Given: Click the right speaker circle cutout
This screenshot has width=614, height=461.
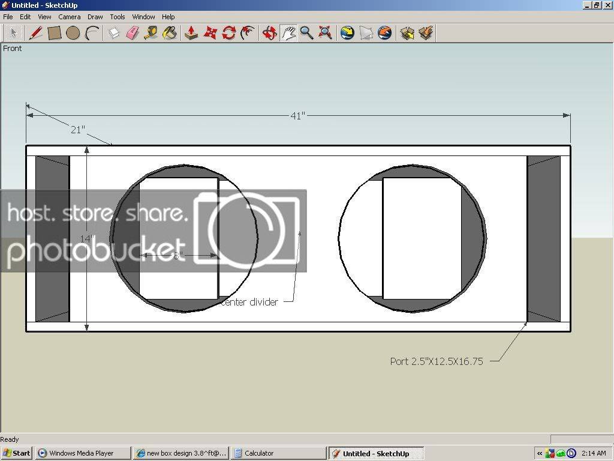Looking at the screenshot, I should tap(413, 238).
